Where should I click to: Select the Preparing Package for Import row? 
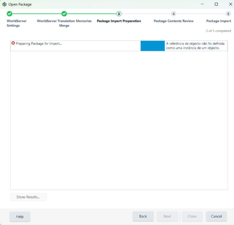[x=119, y=46]
